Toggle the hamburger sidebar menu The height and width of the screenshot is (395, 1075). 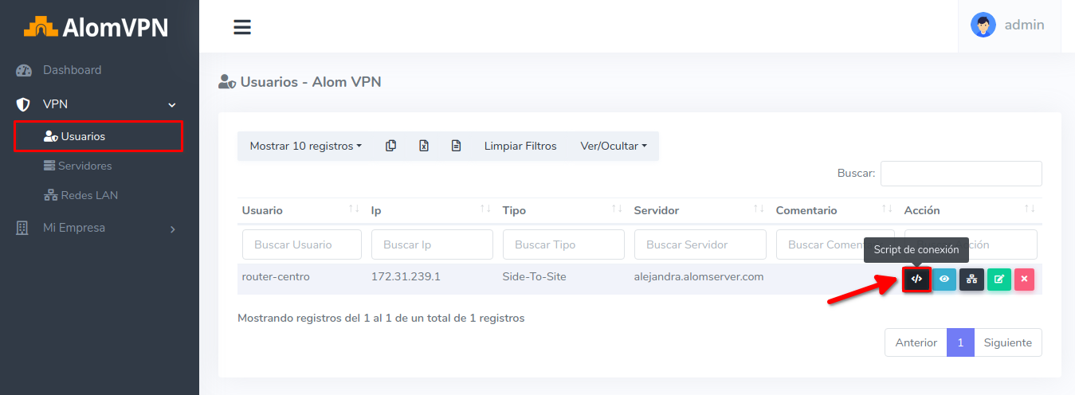pos(242,27)
